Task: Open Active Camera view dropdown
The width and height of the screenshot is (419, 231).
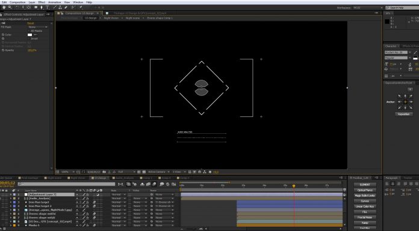Action: [x=158, y=172]
